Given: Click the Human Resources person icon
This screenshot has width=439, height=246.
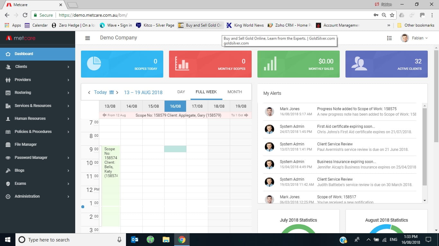Looking at the screenshot, I should (8, 119).
